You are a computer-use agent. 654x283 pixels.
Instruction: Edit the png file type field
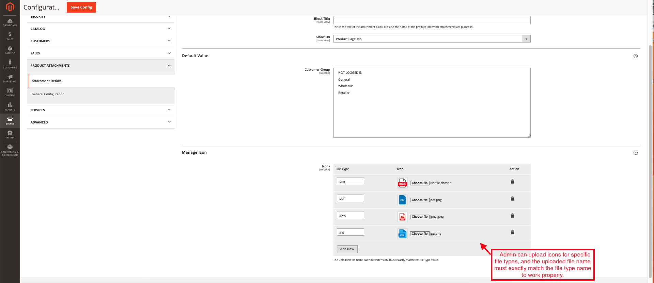(x=350, y=181)
